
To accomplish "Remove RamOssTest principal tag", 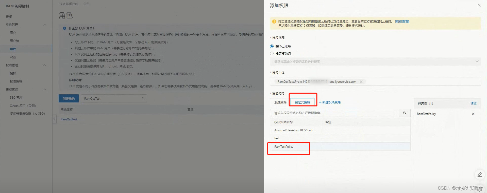I will (x=361, y=81).
